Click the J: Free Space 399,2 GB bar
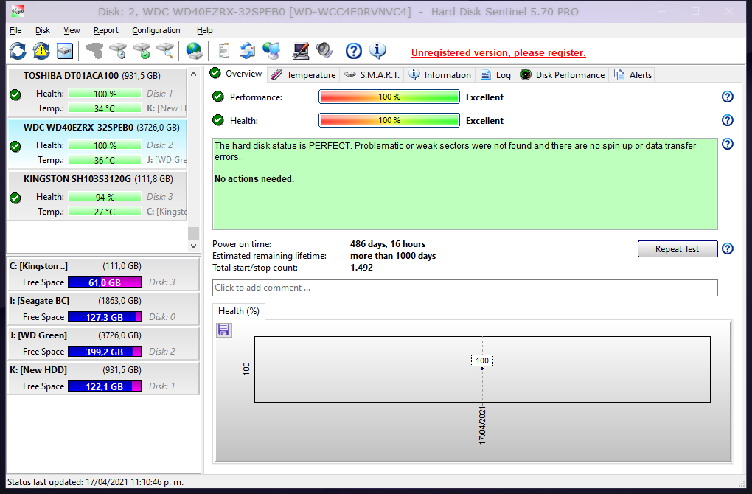The height and width of the screenshot is (494, 752). click(105, 352)
